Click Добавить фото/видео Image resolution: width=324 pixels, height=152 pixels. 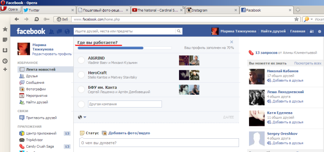tap(126, 133)
